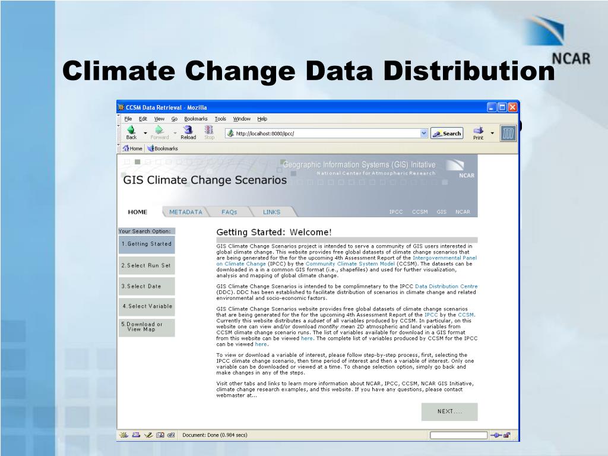Follow the GIS link in banner
This screenshot has width=608, height=456.
pyautogui.click(x=441, y=212)
